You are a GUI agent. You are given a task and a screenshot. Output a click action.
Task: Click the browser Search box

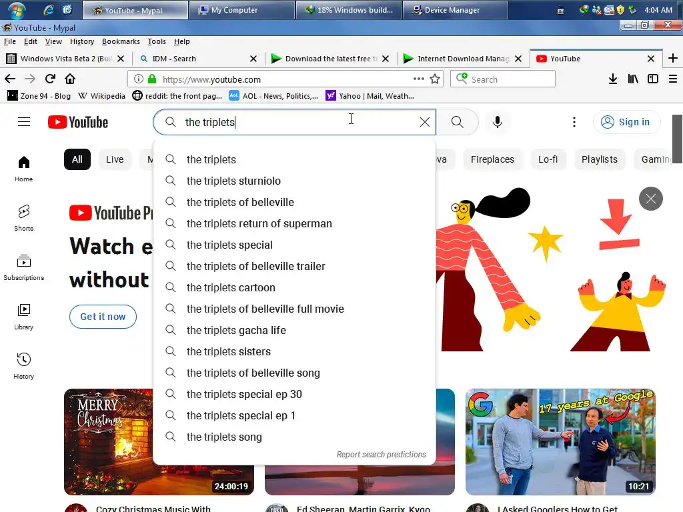503,79
